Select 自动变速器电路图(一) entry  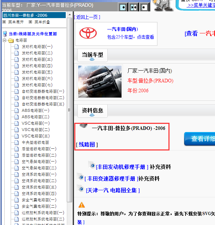tap(43, 92)
